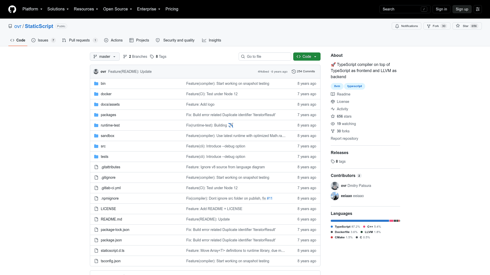Open the Pricing link

click(x=172, y=9)
